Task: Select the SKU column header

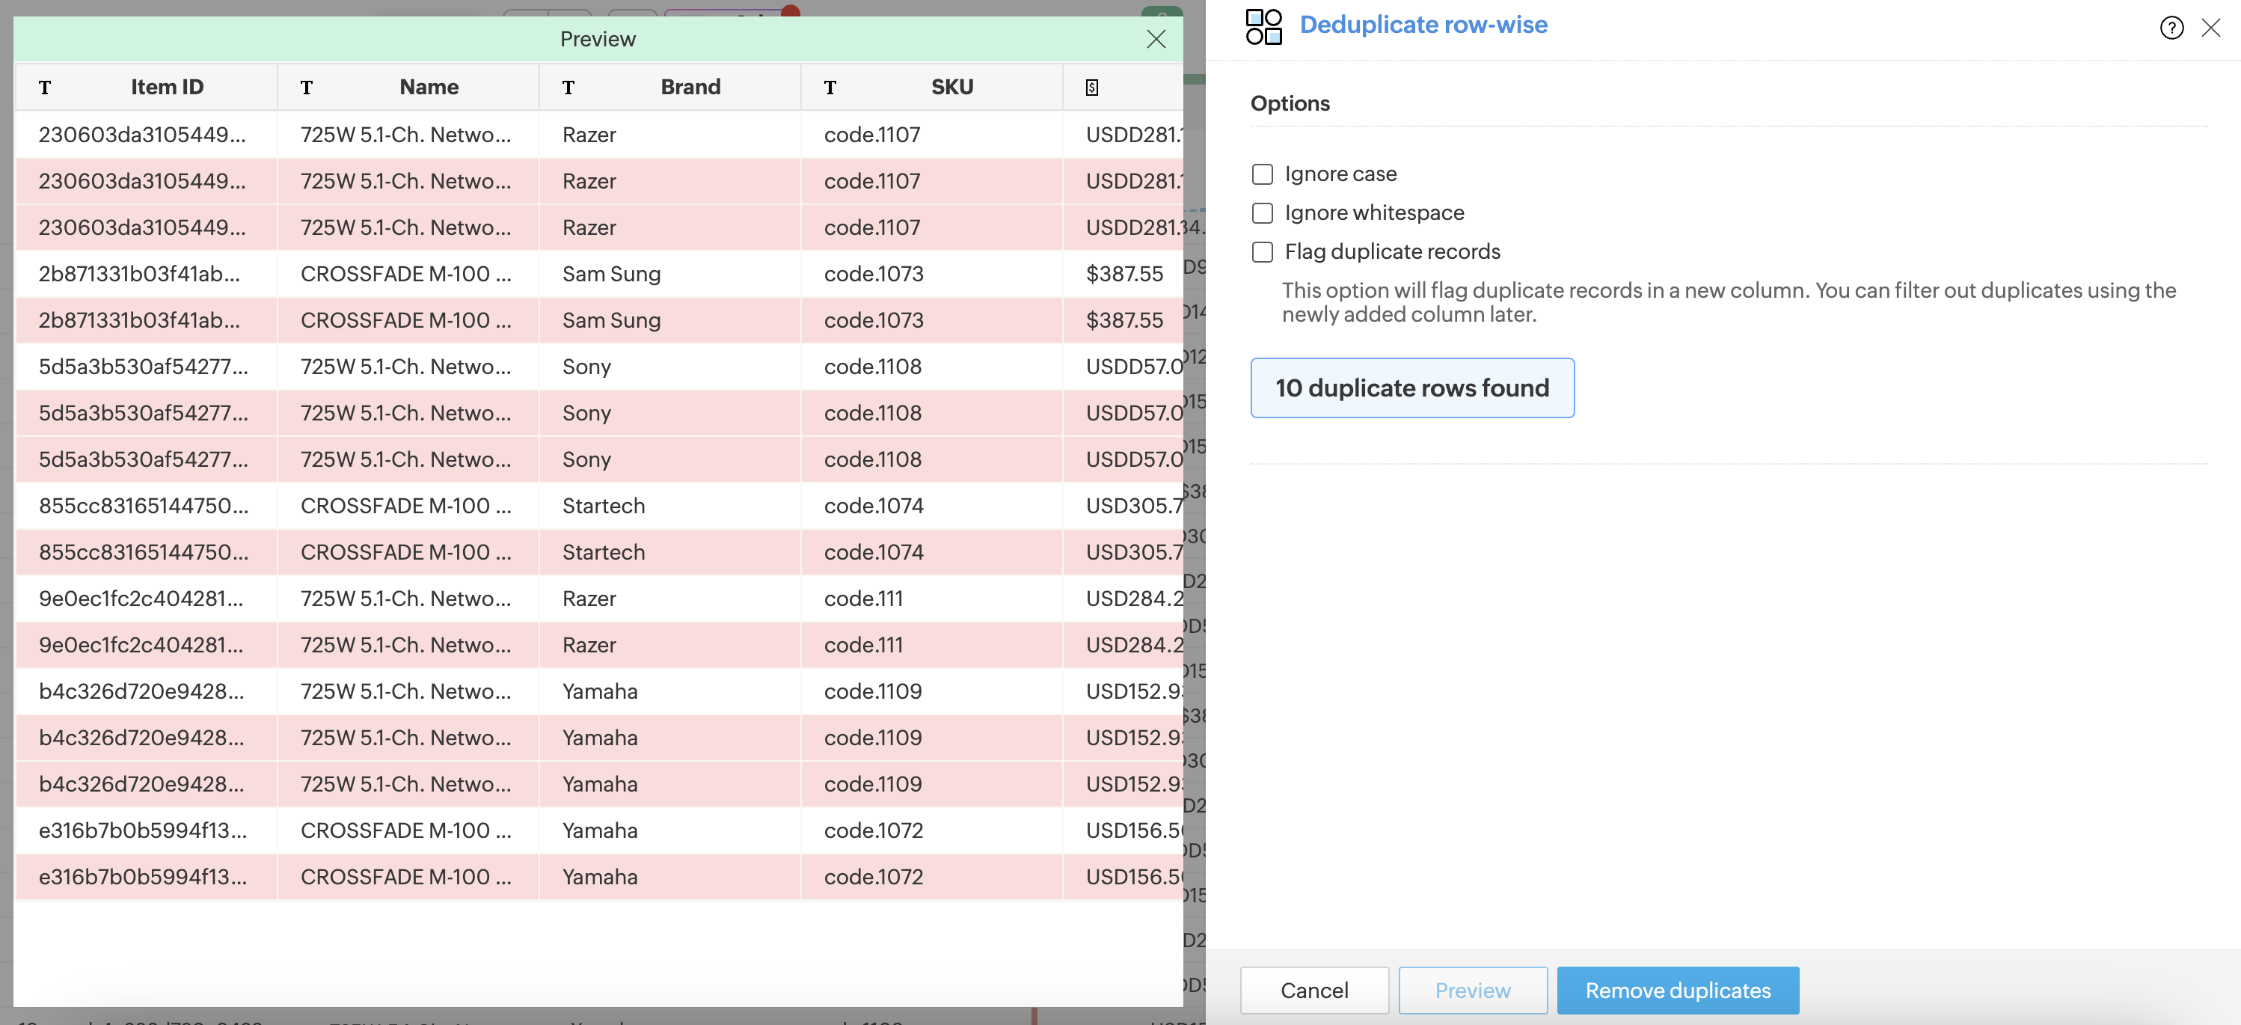Action: 951,87
